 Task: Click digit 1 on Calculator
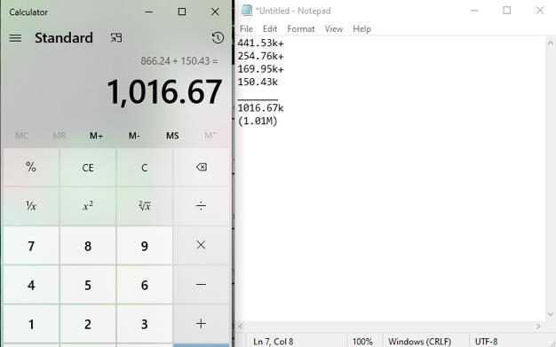click(x=31, y=324)
